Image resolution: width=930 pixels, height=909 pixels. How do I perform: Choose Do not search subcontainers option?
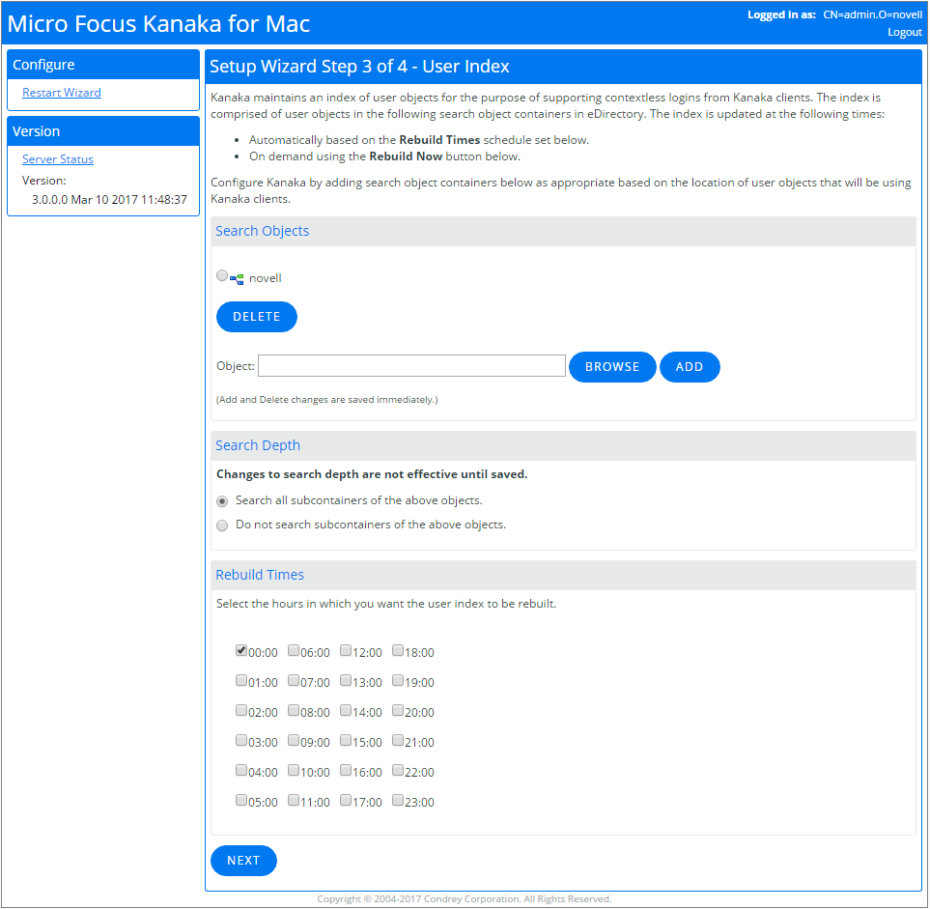coord(222,526)
